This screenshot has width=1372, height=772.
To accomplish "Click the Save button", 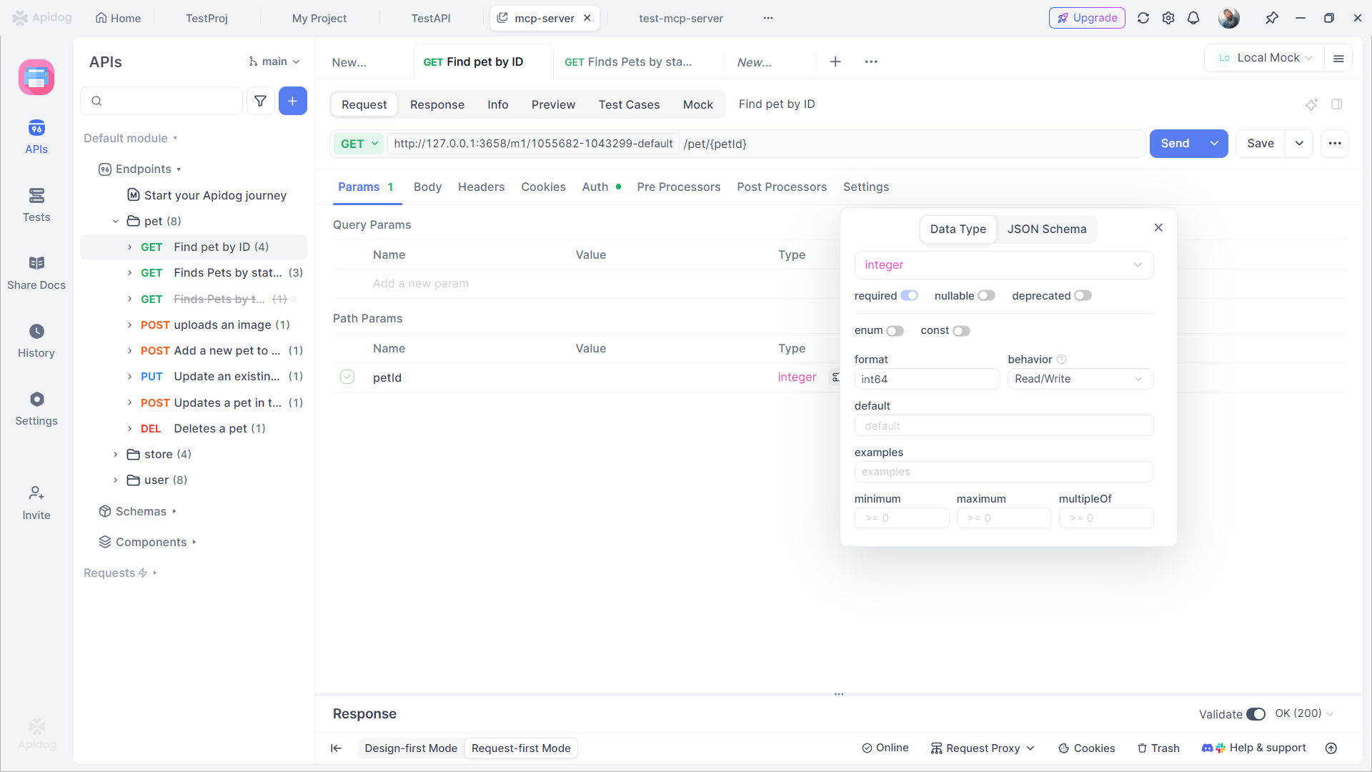I will pos(1261,144).
